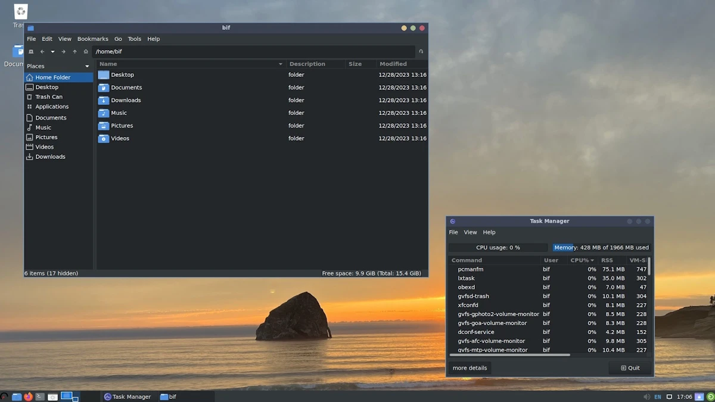Reload the folder using the refresh icon
This screenshot has width=715, height=402.
(x=421, y=52)
